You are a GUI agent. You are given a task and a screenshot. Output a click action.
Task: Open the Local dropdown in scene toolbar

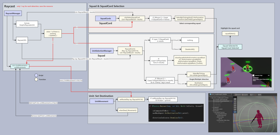click(x=245, y=95)
